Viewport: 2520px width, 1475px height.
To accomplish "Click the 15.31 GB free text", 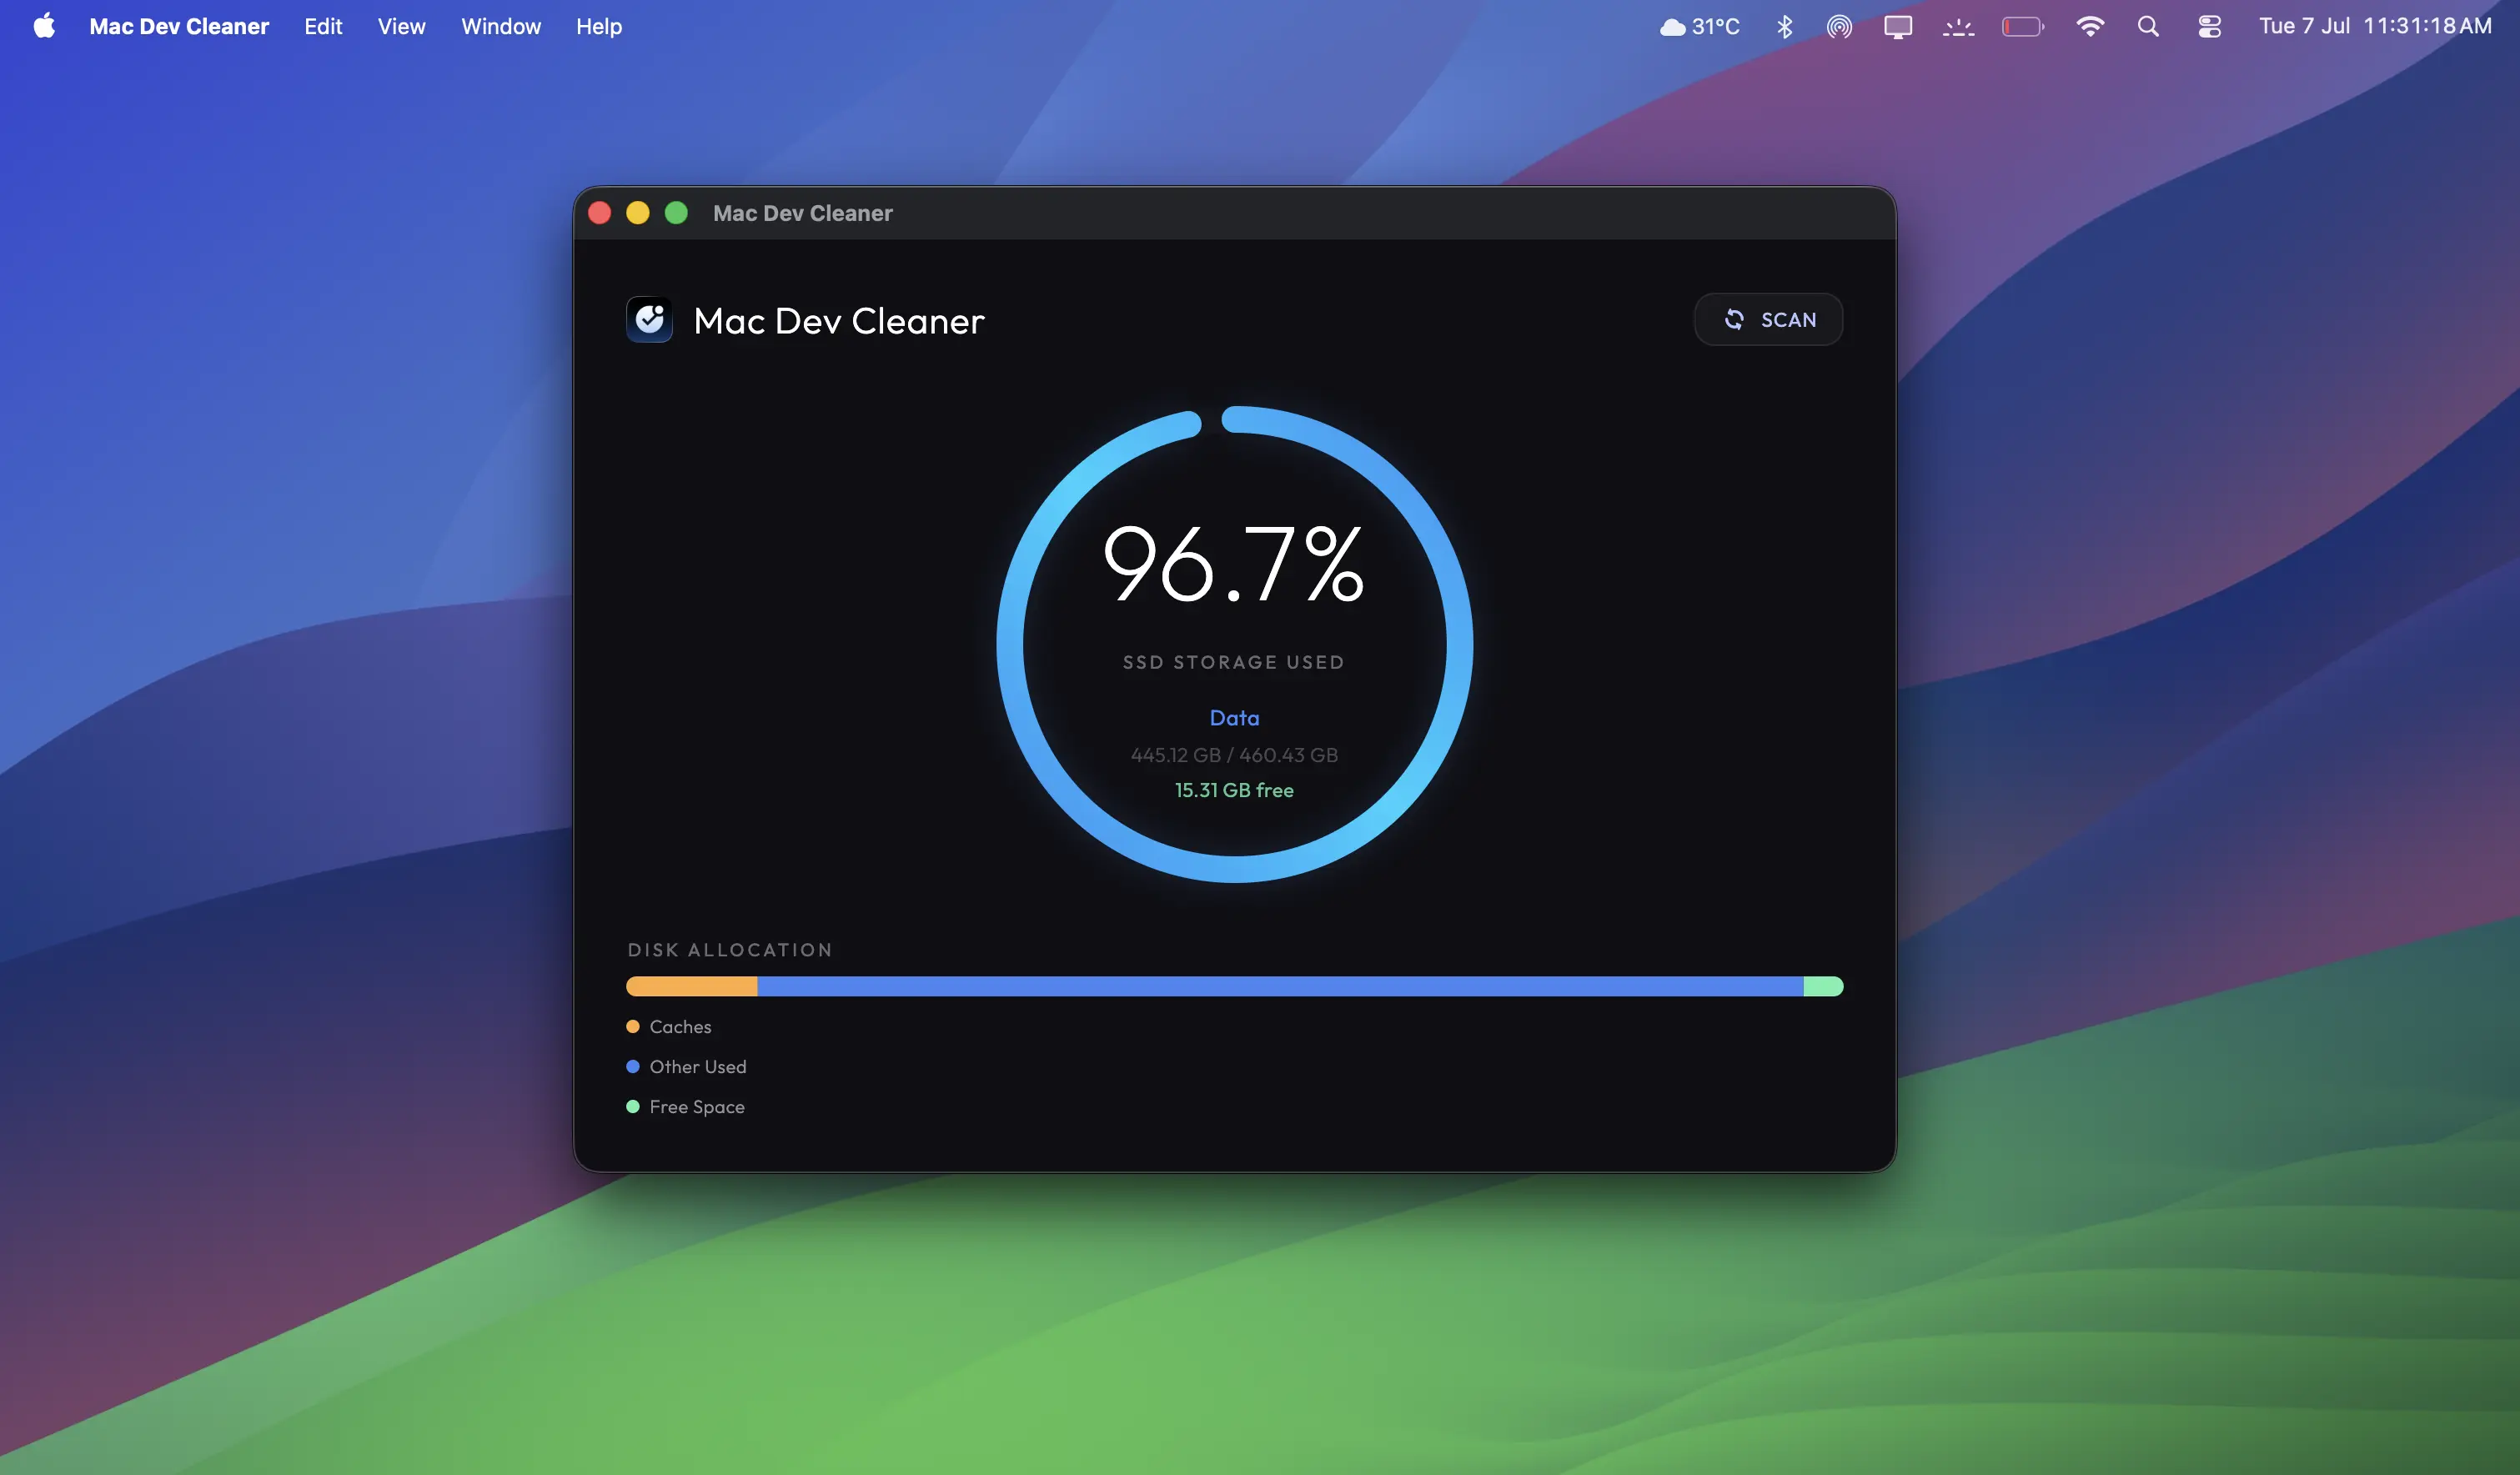I will 1234,790.
